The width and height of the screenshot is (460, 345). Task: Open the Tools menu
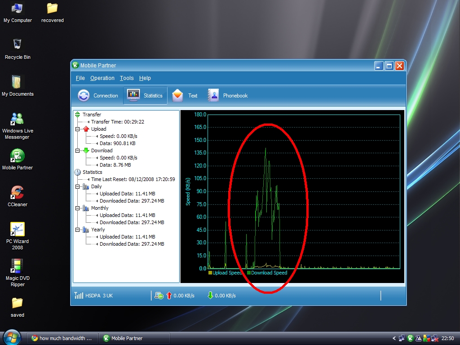pyautogui.click(x=126, y=78)
